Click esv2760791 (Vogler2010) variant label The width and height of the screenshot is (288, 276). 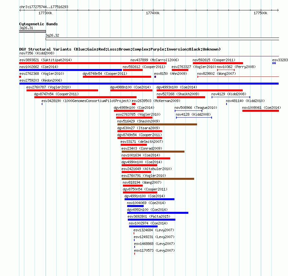click(x=144, y=176)
